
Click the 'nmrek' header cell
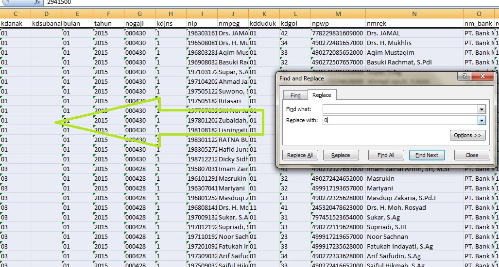(x=414, y=23)
